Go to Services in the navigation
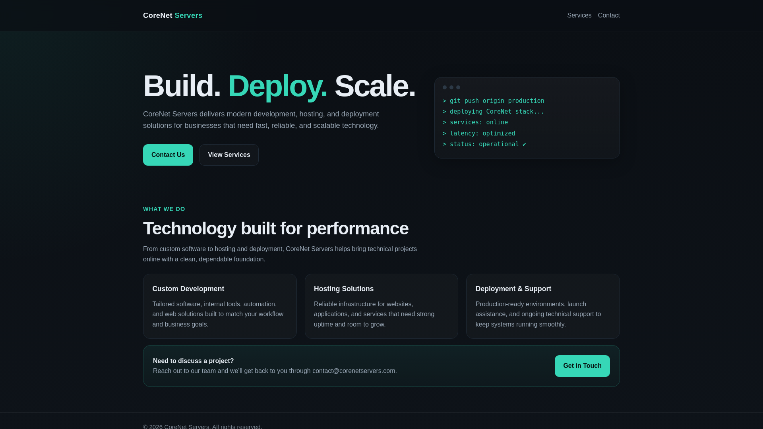This screenshot has height=429, width=763. (579, 15)
